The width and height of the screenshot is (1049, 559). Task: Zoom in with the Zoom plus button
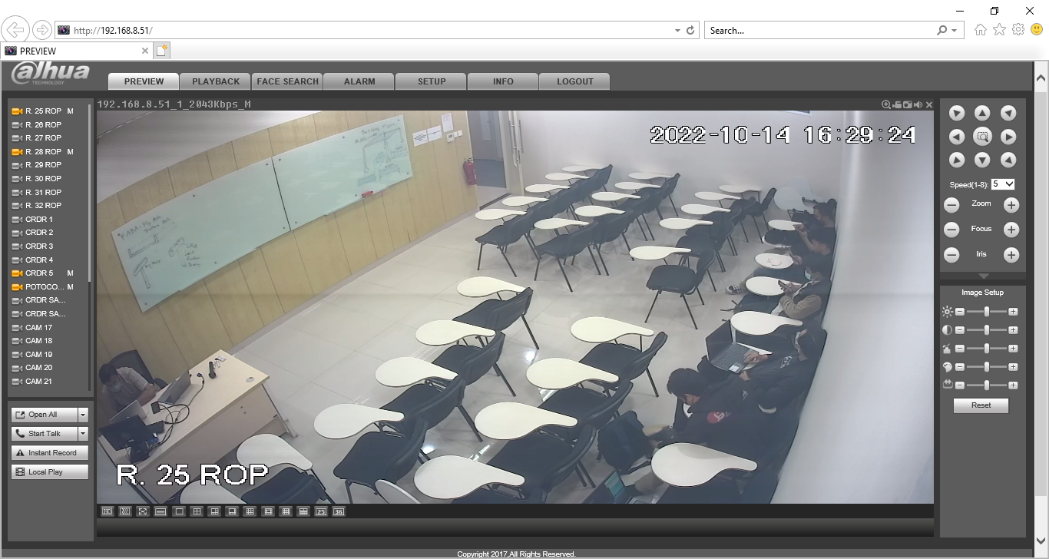pos(1011,205)
